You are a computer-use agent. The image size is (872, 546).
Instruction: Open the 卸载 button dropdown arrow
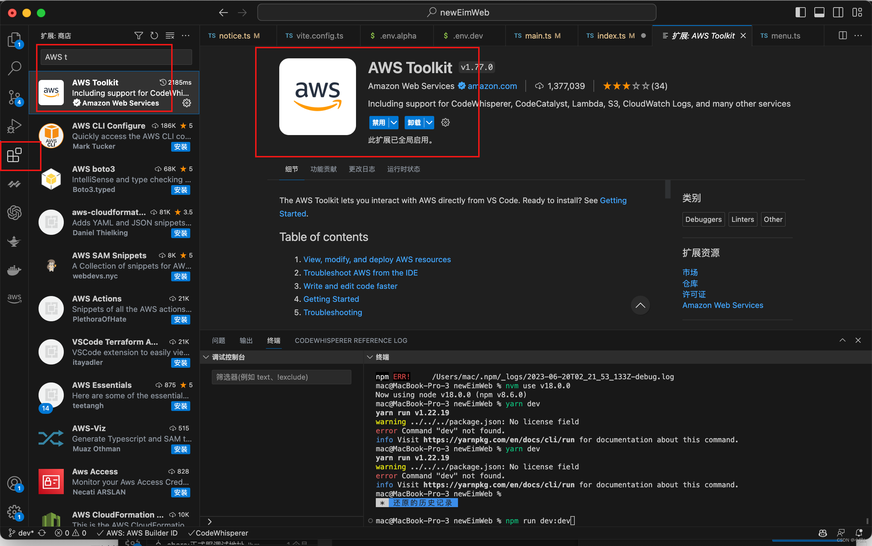[429, 122]
